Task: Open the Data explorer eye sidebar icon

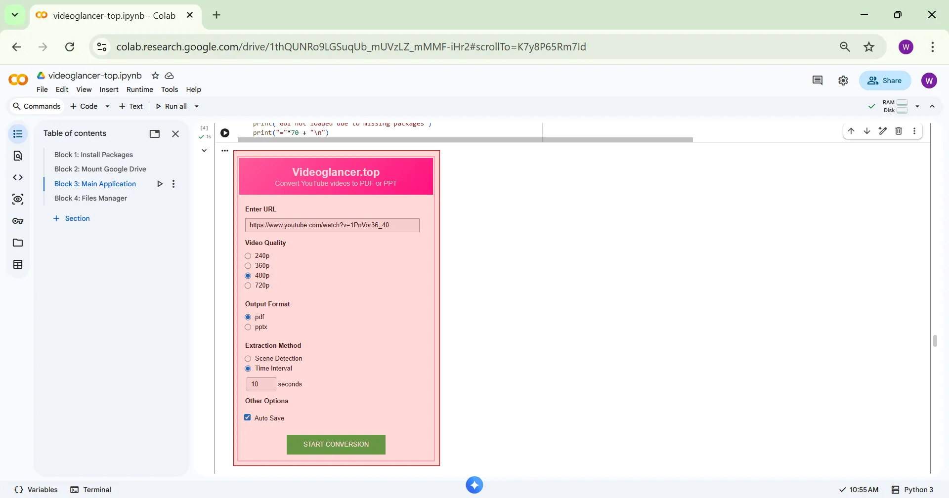Action: coord(18,199)
